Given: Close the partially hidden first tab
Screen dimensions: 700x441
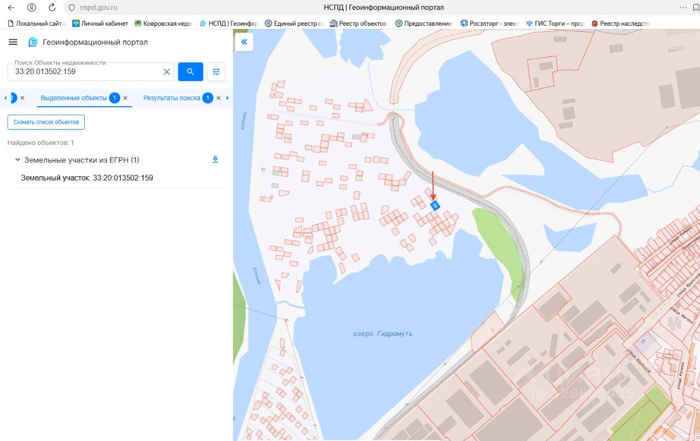Looking at the screenshot, I should (22, 98).
